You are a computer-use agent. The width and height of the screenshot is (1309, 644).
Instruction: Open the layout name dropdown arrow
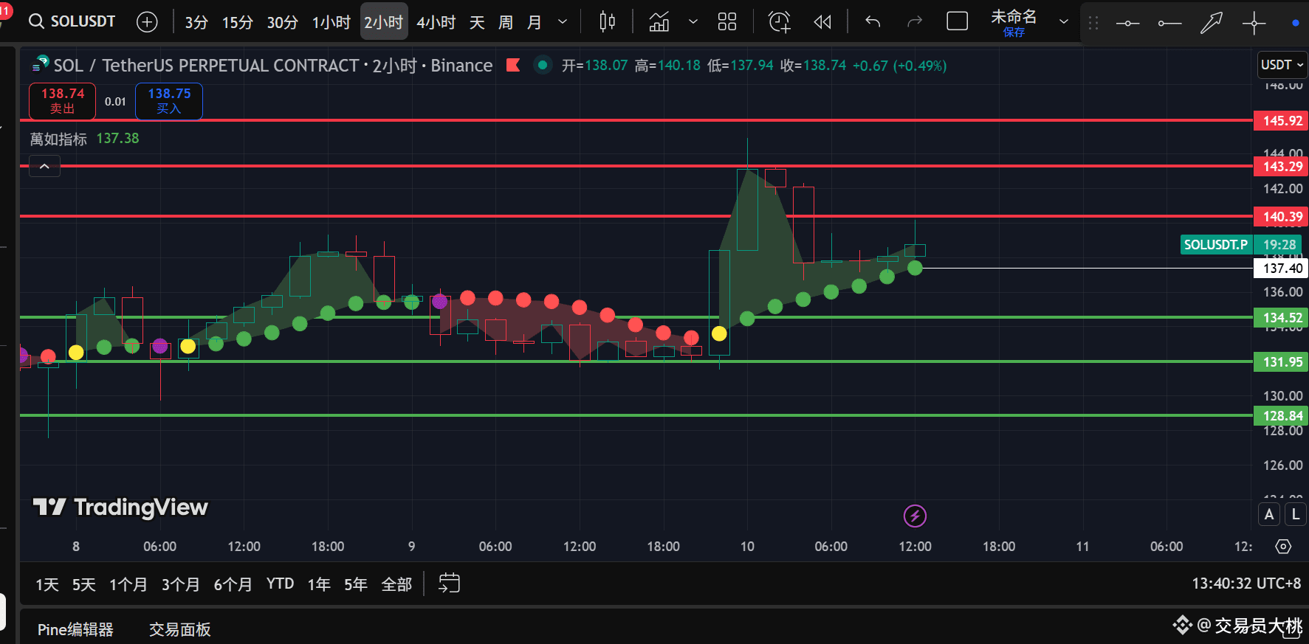pyautogui.click(x=1063, y=22)
